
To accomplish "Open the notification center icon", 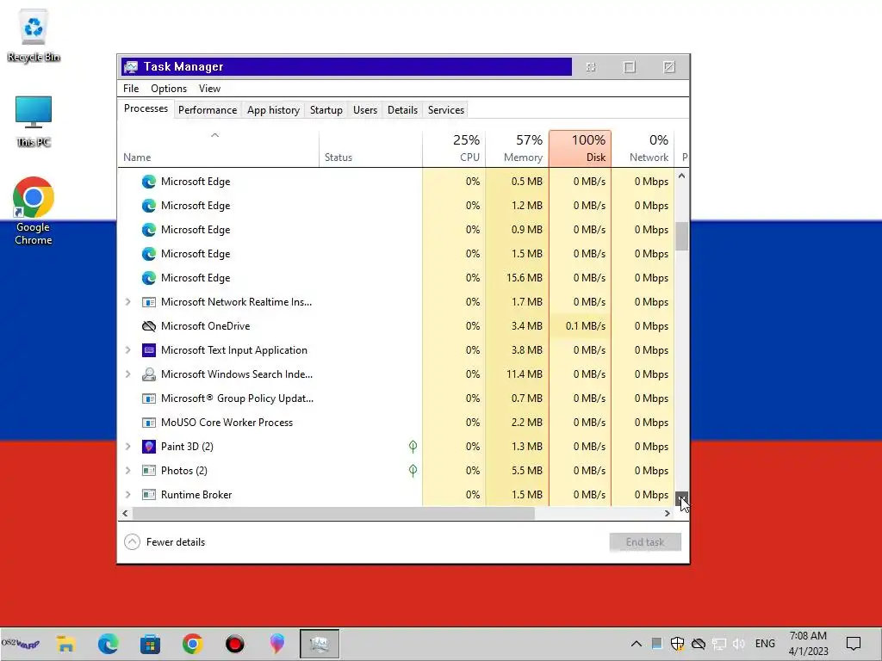I will coord(854,644).
